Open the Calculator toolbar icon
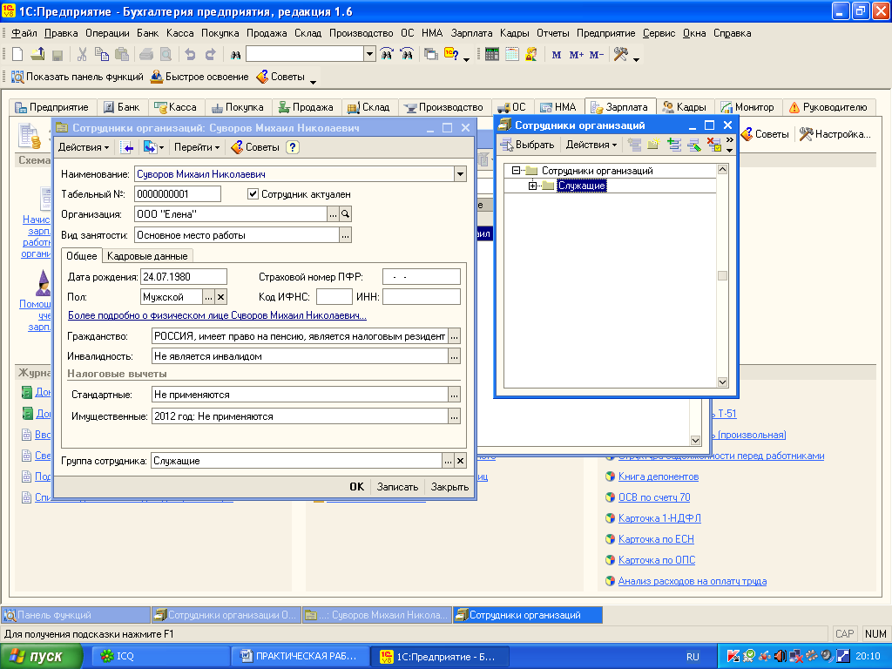The height and width of the screenshot is (669, 892). [x=492, y=55]
